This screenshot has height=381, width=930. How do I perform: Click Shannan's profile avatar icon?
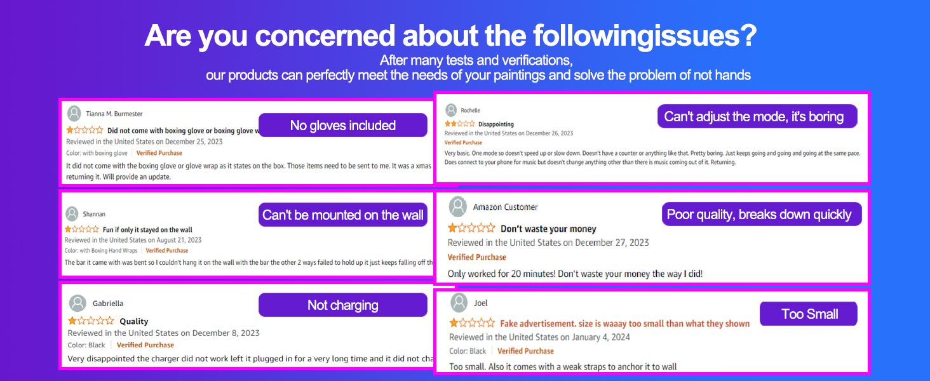pyautogui.click(x=73, y=214)
